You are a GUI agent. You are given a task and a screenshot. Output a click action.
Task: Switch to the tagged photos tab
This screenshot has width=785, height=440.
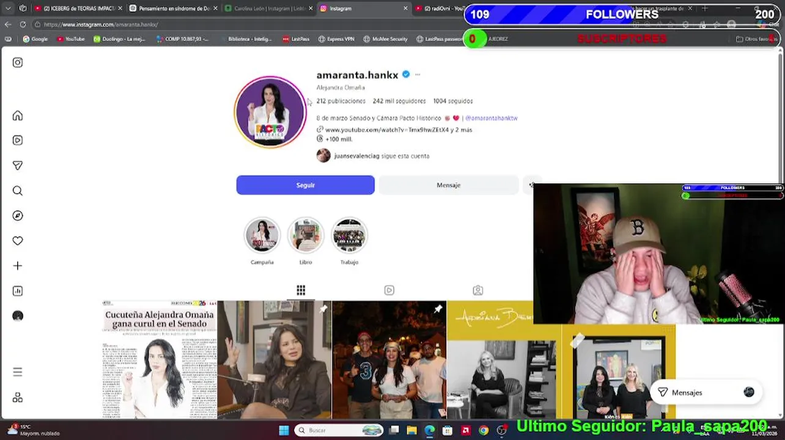tap(478, 290)
